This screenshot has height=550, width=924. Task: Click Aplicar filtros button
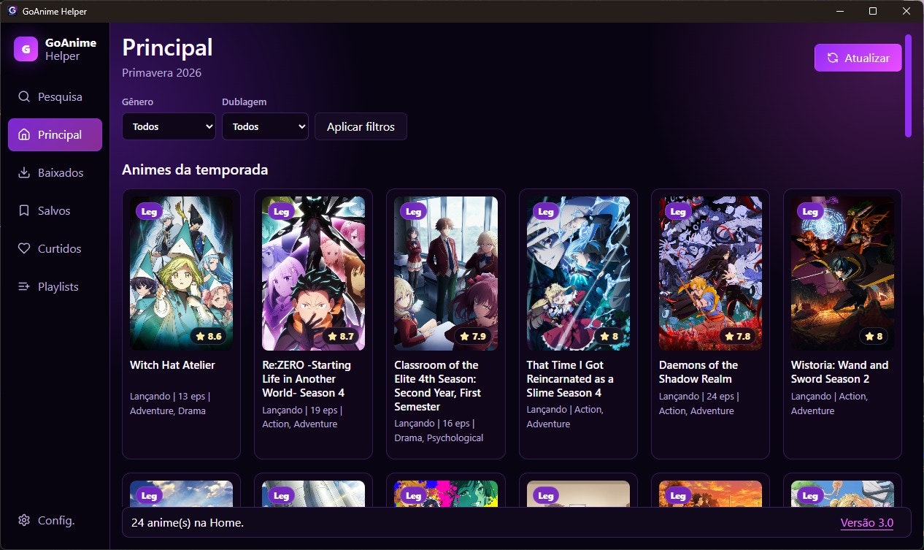[x=361, y=126]
